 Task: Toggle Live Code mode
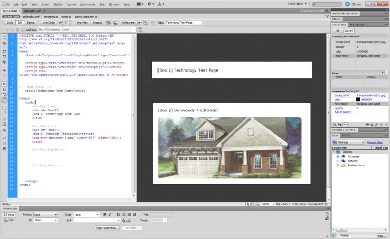(x=48, y=22)
